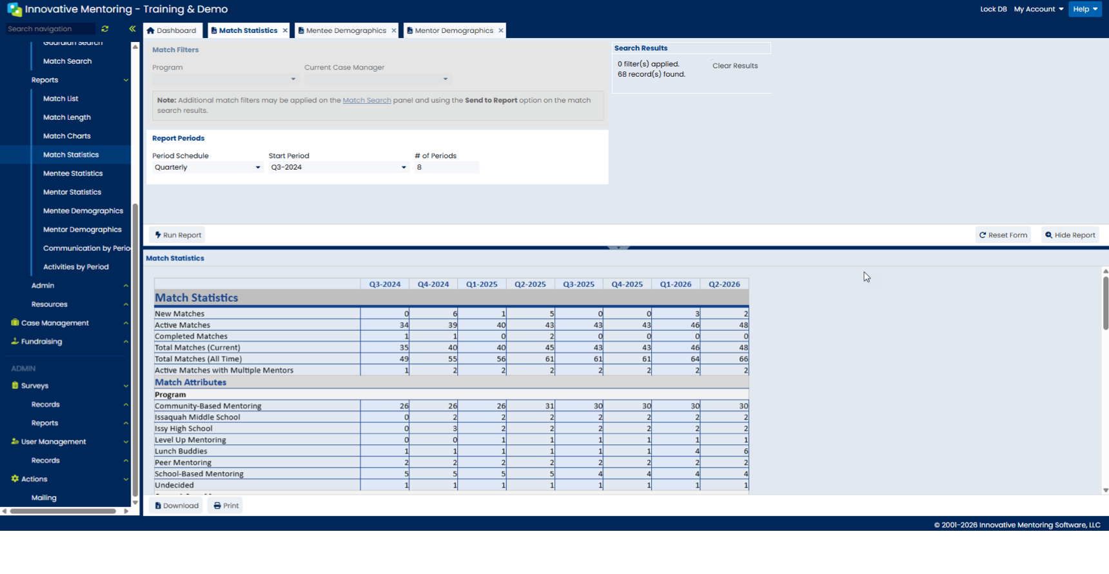The image size is (1109, 574).
Task: Expand the Case Management section
Action: click(x=126, y=323)
